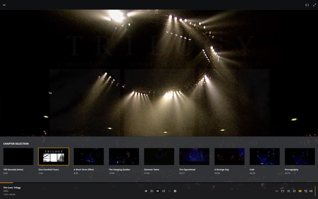Go to Cold chapter thumbnail
This screenshot has height=199, width=318.
[x=265, y=156]
